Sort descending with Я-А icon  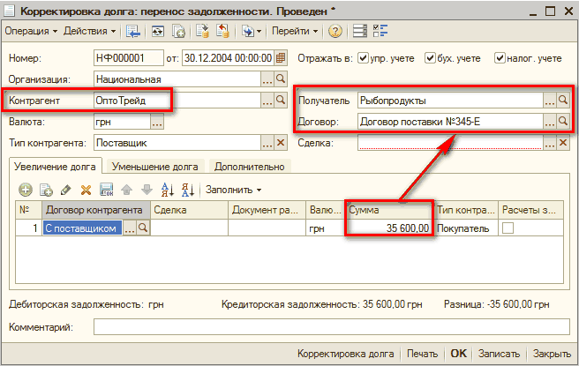click(x=188, y=190)
